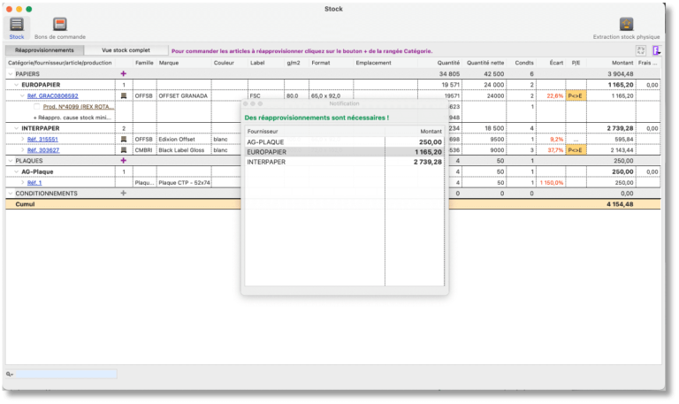This screenshot has width=679, height=404.
Task: Click family icon next to Réf. 315551
Action: [123, 139]
